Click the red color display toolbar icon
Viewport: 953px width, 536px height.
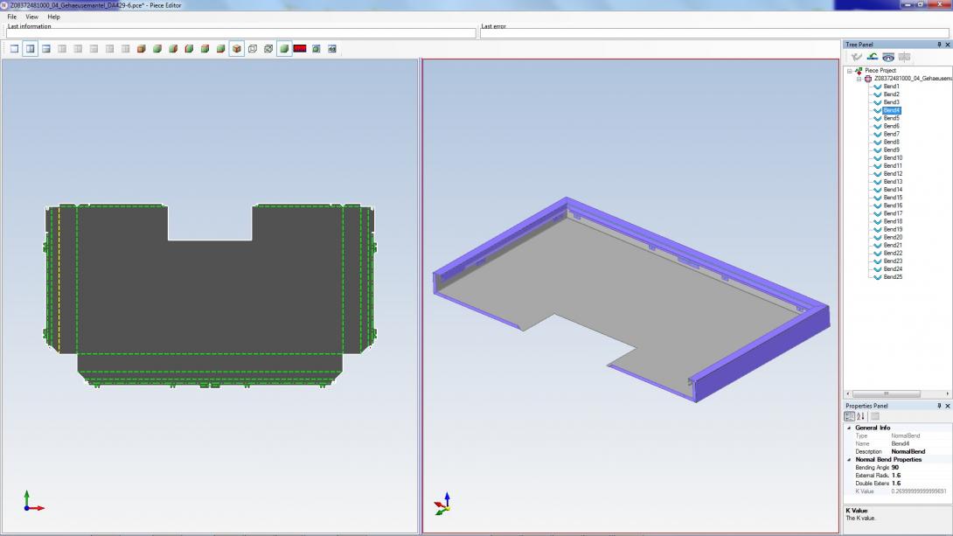point(300,49)
